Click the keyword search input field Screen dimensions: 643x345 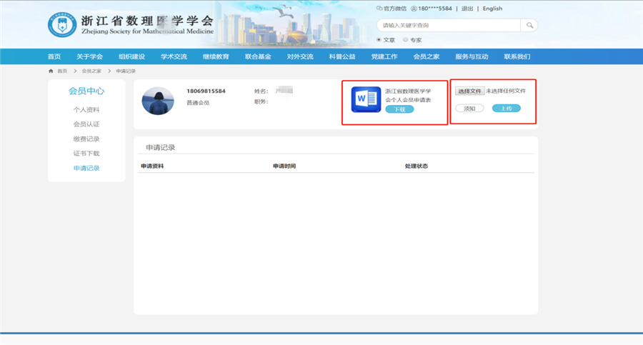coord(449,25)
